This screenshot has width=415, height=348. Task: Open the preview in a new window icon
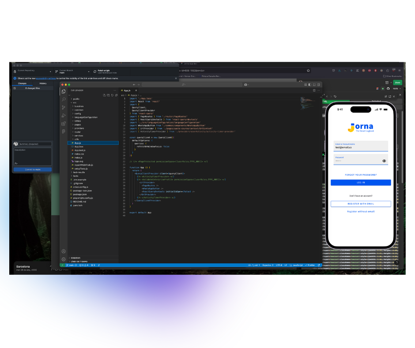pyautogui.click(x=389, y=96)
